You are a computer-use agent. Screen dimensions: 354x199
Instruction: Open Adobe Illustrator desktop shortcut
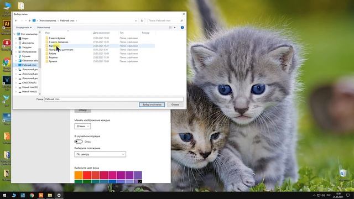coord(7,24)
